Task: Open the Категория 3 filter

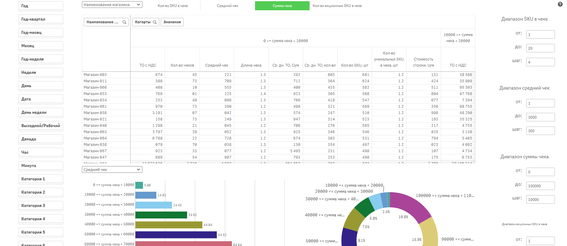Action: tap(41, 206)
